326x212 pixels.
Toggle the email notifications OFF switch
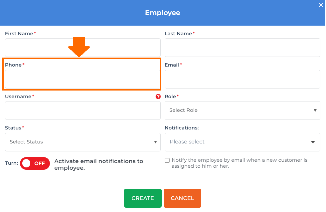click(x=35, y=163)
